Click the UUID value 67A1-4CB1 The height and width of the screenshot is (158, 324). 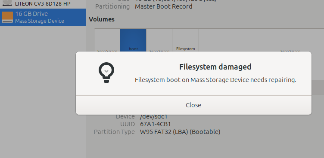click(156, 124)
